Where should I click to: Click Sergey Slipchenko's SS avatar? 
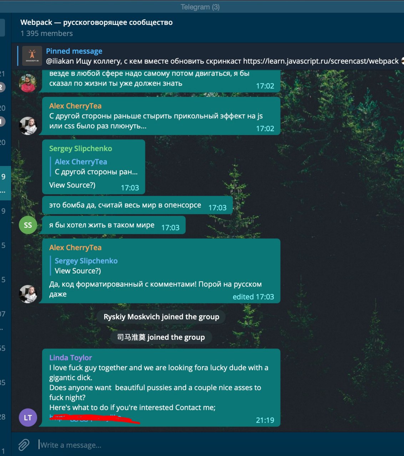click(28, 225)
